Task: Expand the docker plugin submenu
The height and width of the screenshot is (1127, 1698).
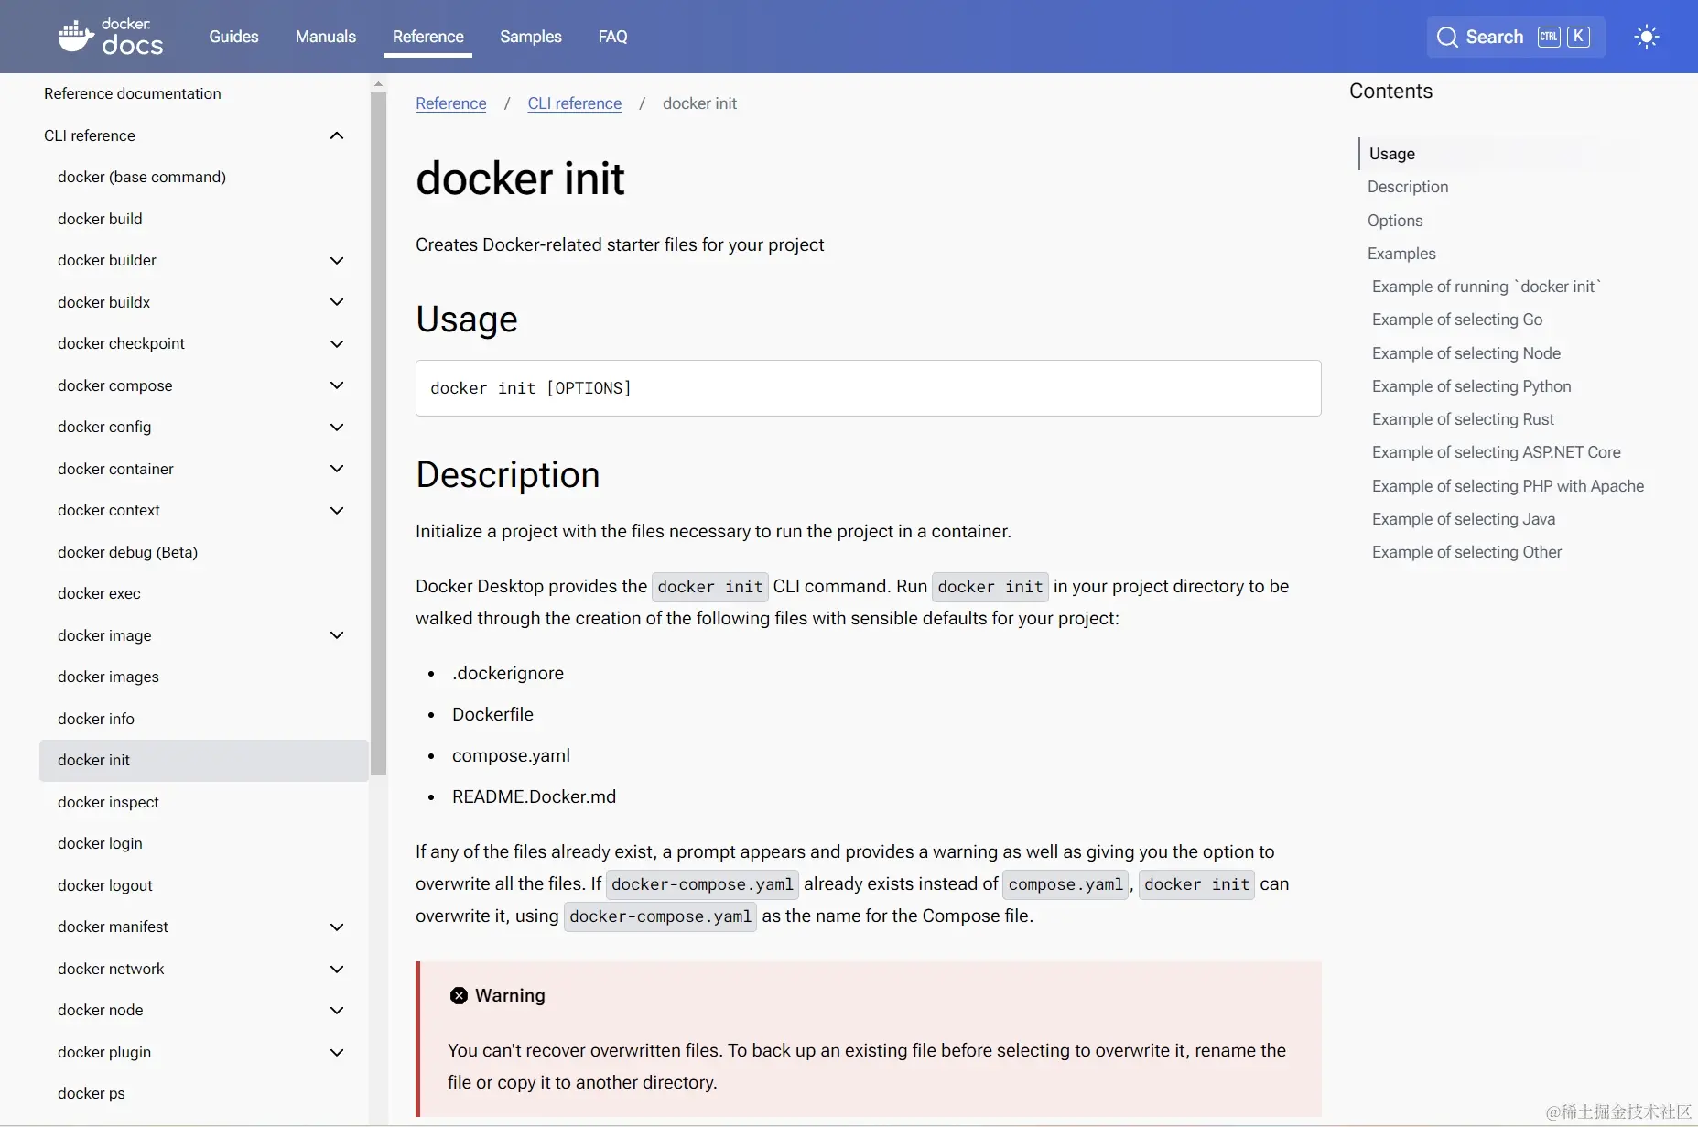Action: (x=337, y=1053)
